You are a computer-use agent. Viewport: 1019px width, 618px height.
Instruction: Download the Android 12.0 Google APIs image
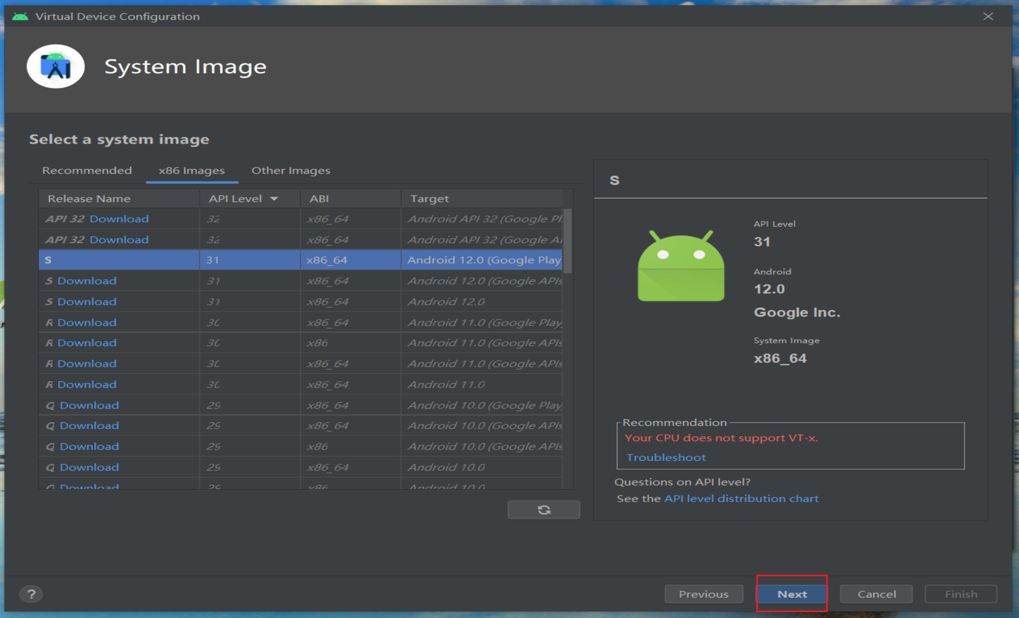coord(90,280)
